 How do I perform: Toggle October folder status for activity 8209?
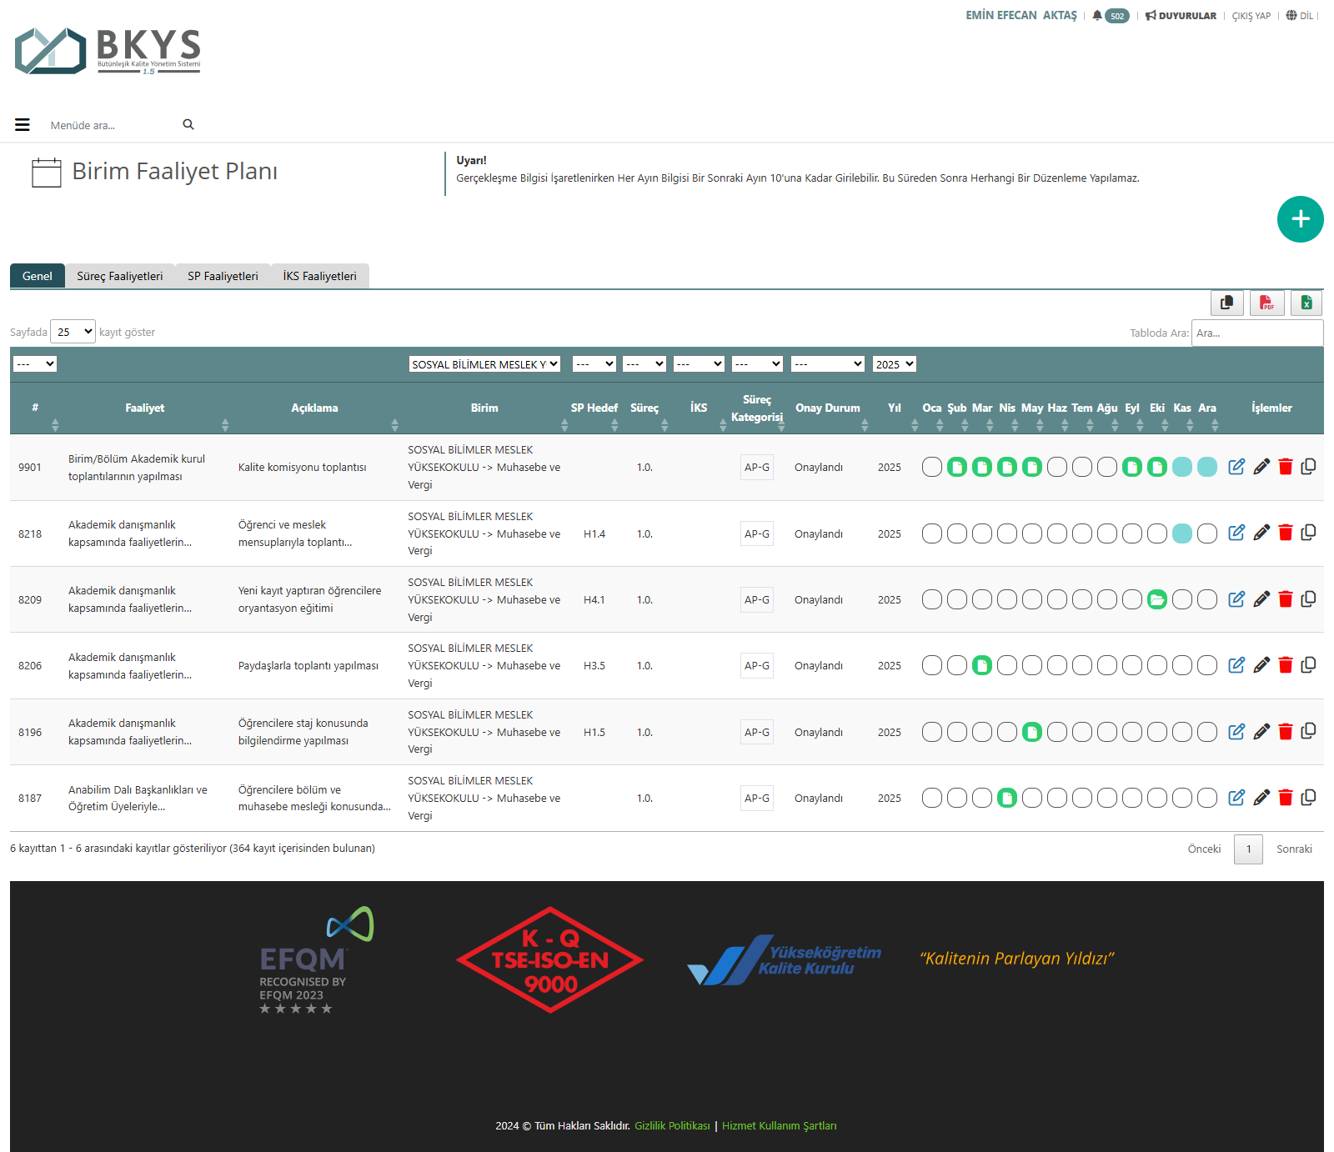click(1156, 599)
